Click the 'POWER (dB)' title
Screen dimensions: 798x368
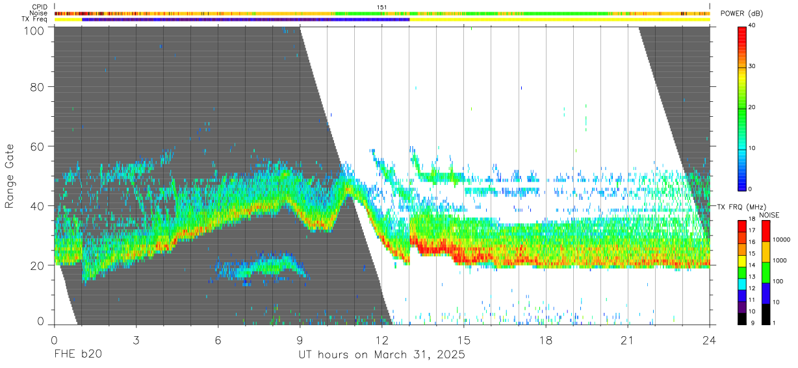742,14
